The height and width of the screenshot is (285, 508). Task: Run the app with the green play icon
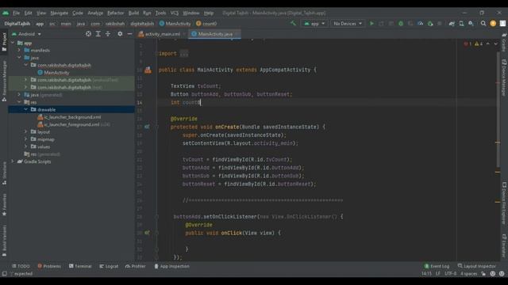[x=371, y=24]
